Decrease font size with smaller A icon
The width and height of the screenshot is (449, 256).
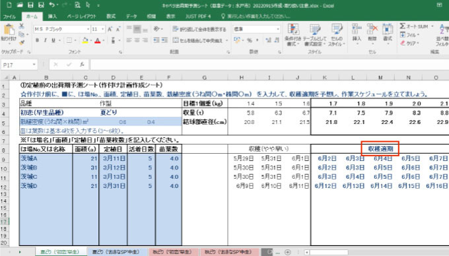pyautogui.click(x=118, y=29)
